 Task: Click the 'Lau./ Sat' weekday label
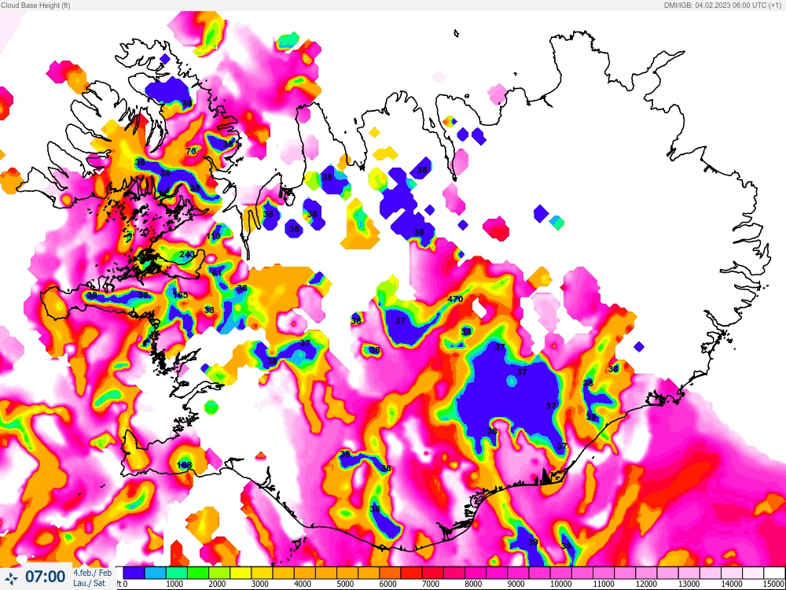point(90,583)
